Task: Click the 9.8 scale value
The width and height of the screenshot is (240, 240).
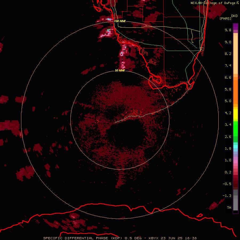Action: pyautogui.click(x=228, y=30)
